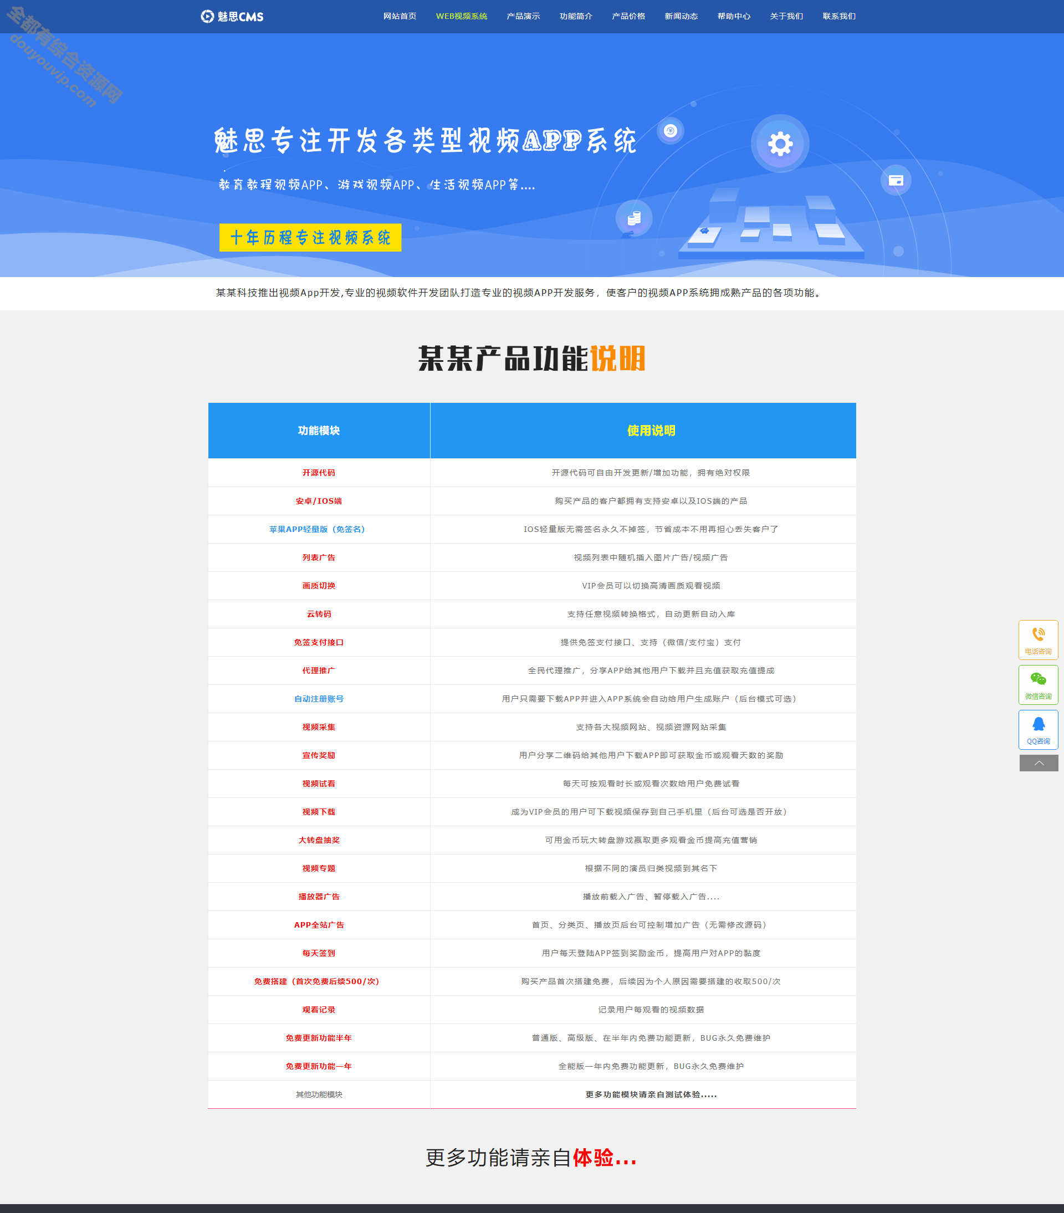Click the card icon in banner
1064x1213 pixels.
[x=896, y=181]
